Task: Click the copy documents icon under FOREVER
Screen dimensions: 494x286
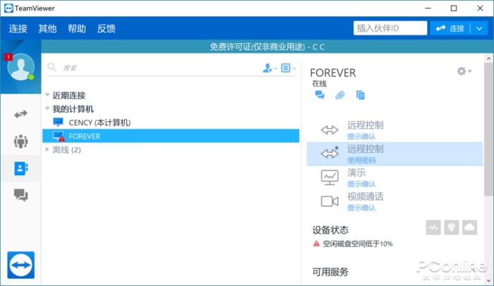Action: [360, 95]
